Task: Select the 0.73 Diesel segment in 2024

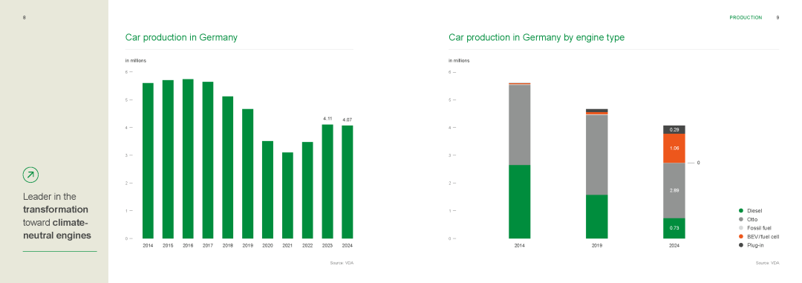Action: point(674,228)
